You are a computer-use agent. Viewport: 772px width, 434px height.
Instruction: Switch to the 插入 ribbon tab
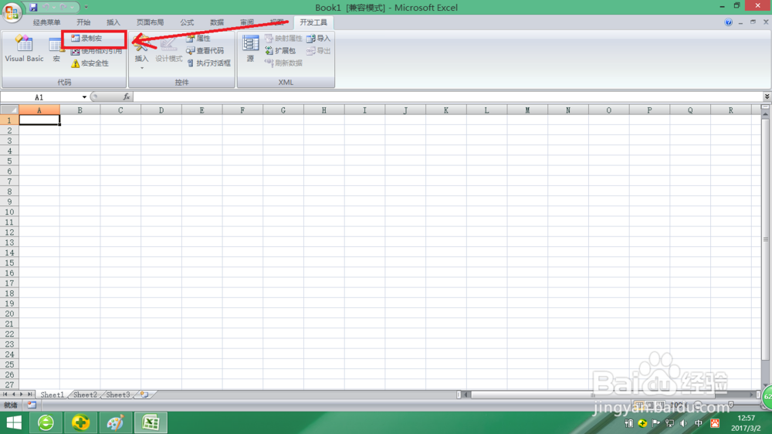[113, 22]
